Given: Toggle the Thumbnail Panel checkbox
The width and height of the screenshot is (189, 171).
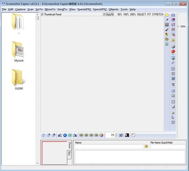Looking at the screenshot, I should (x=42, y=14).
